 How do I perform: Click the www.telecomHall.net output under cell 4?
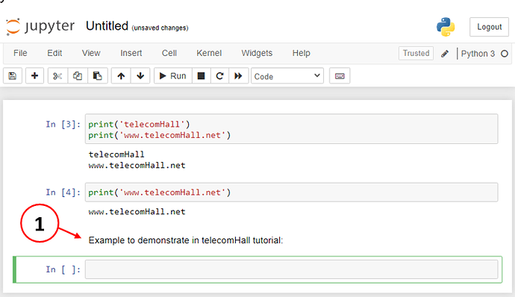(137, 212)
